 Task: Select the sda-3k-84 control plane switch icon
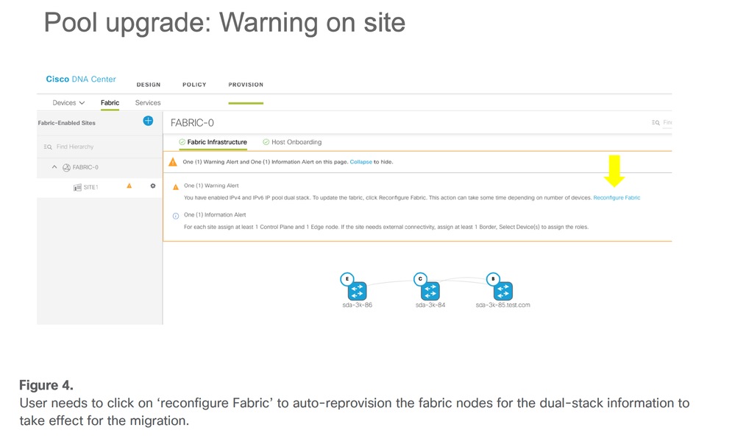(430, 290)
